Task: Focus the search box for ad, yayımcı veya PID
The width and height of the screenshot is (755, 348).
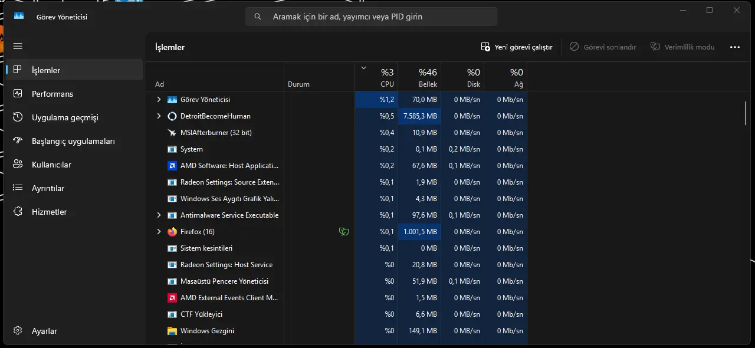Action: point(372,17)
